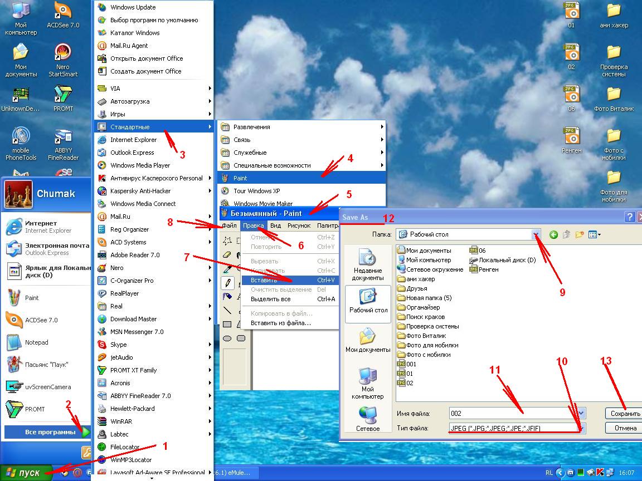Open uvScreenCamera from Start menu
Image resolution: width=642 pixels, height=481 pixels.
tap(38, 386)
